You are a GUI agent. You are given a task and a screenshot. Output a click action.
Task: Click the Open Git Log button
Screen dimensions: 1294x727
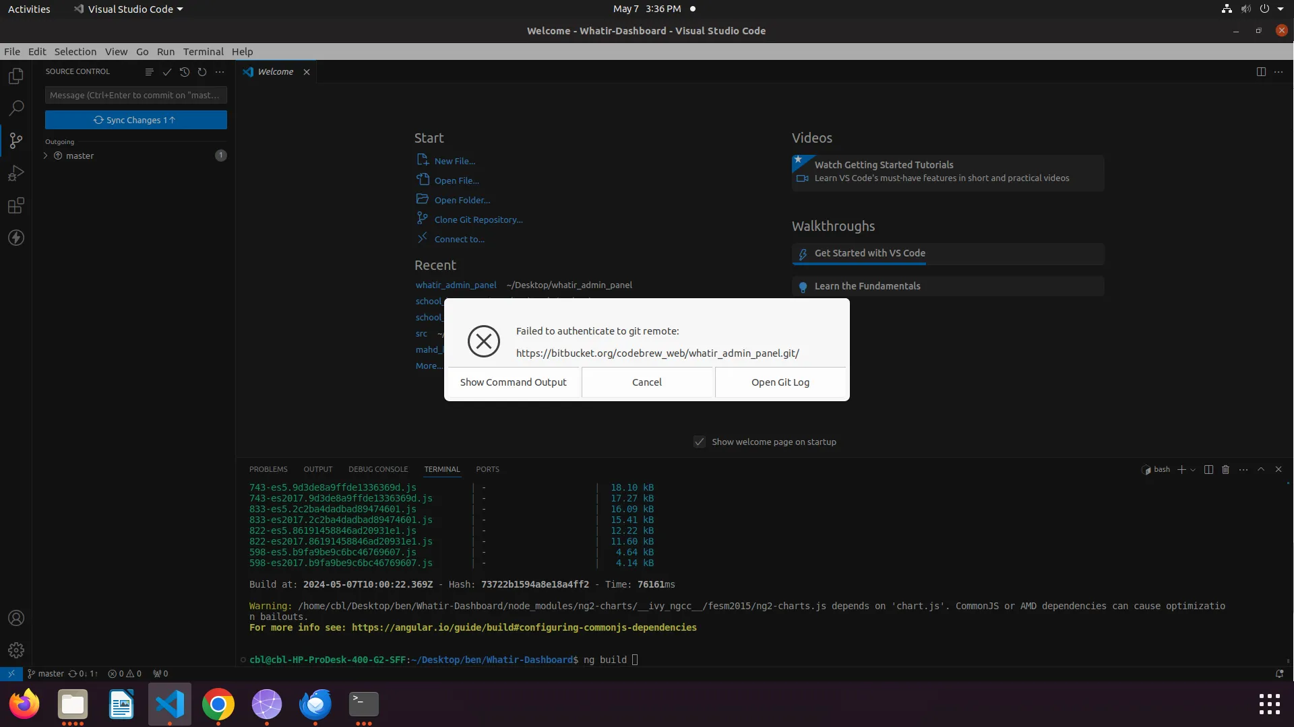click(x=780, y=382)
